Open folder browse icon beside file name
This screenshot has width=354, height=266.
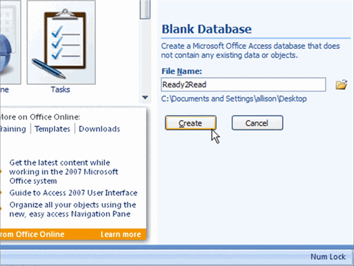point(341,85)
